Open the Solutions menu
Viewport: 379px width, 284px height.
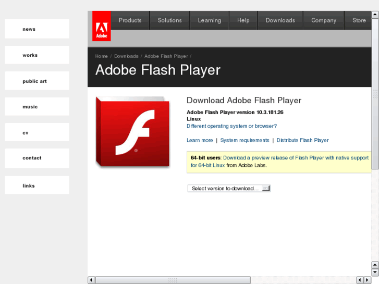[x=169, y=20]
